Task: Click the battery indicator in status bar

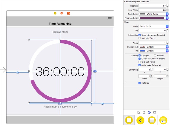Action: coord(110,18)
